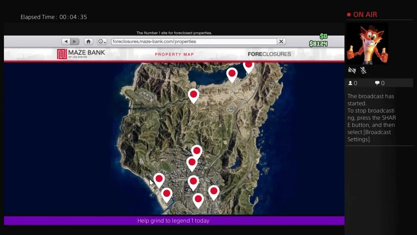Open the browser home page icon
The width and height of the screenshot is (417, 235).
coord(88,41)
